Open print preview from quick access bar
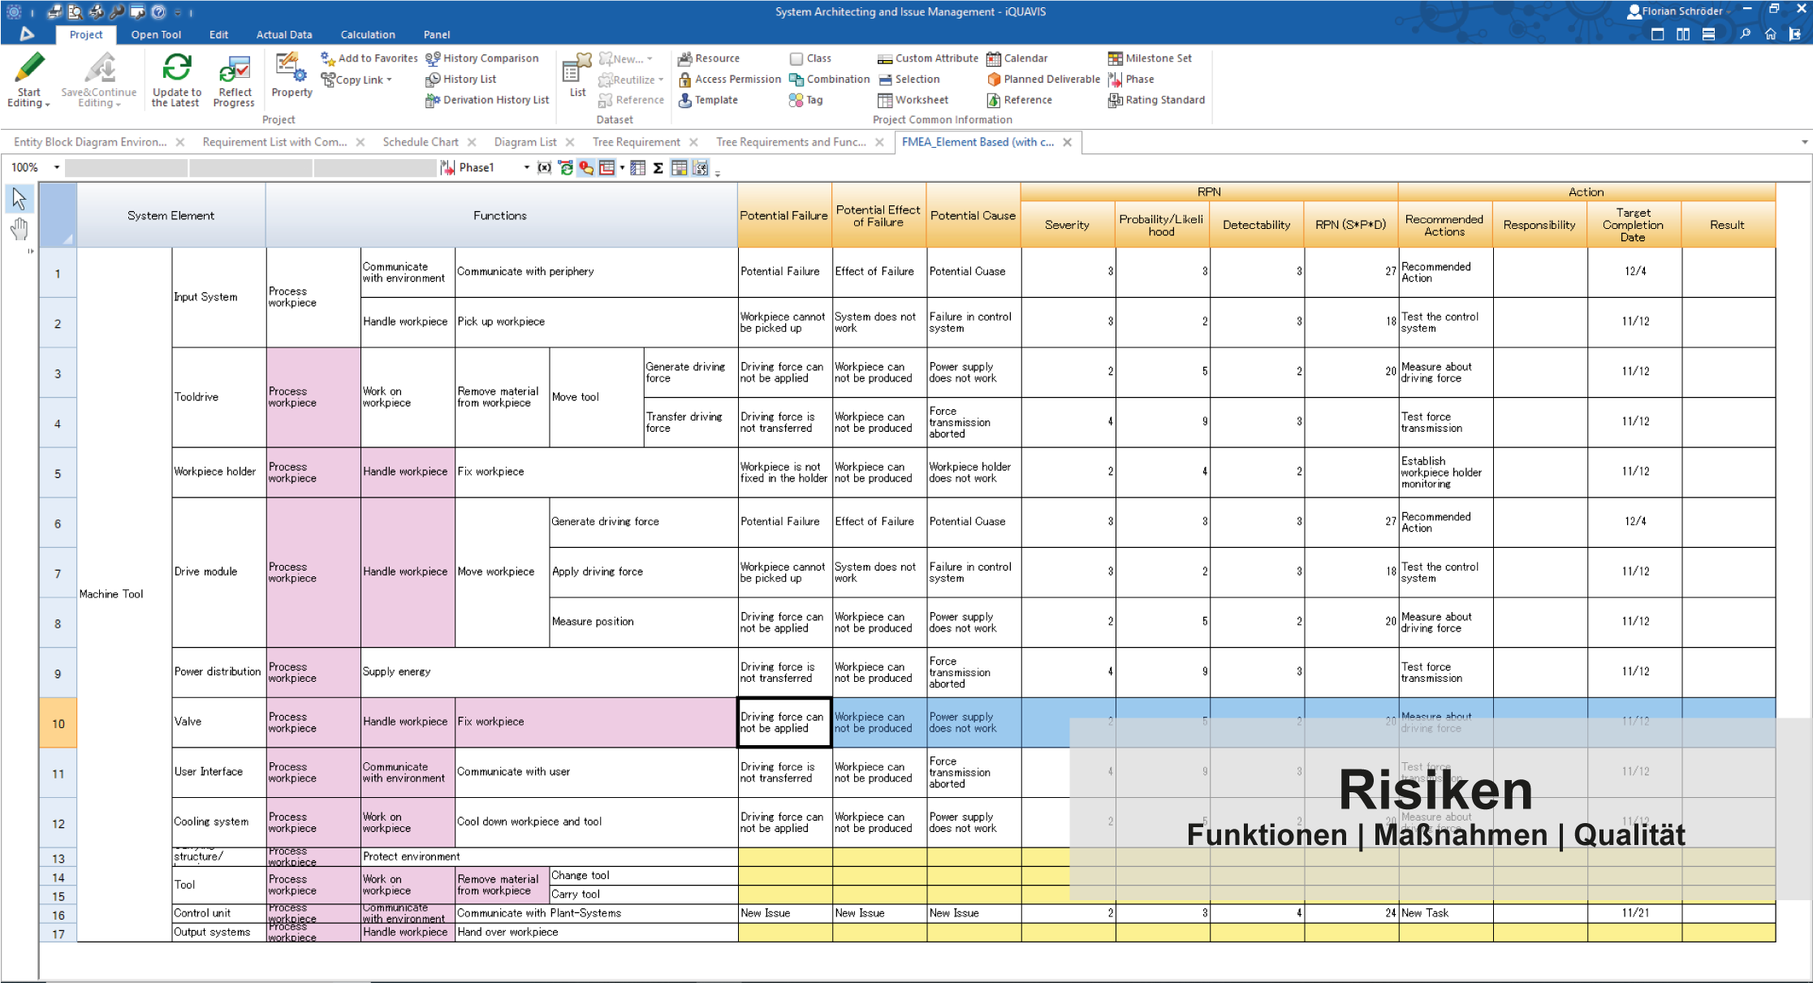The height and width of the screenshot is (983, 1813). pos(76,11)
